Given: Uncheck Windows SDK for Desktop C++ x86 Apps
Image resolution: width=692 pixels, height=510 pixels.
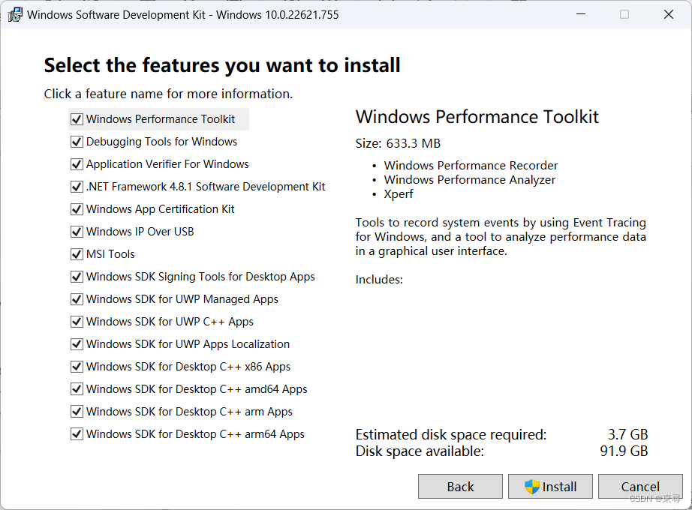Looking at the screenshot, I should pos(76,366).
